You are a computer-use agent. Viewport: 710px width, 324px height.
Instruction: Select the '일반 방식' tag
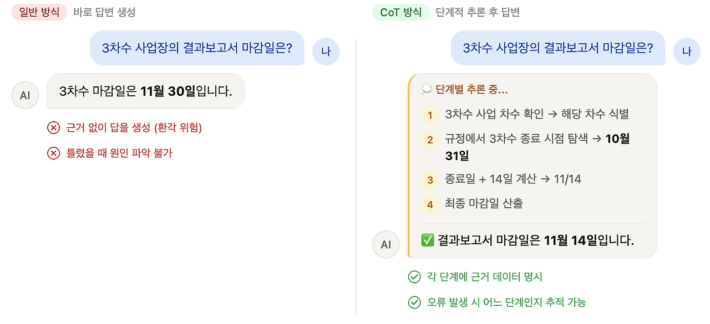click(x=39, y=12)
